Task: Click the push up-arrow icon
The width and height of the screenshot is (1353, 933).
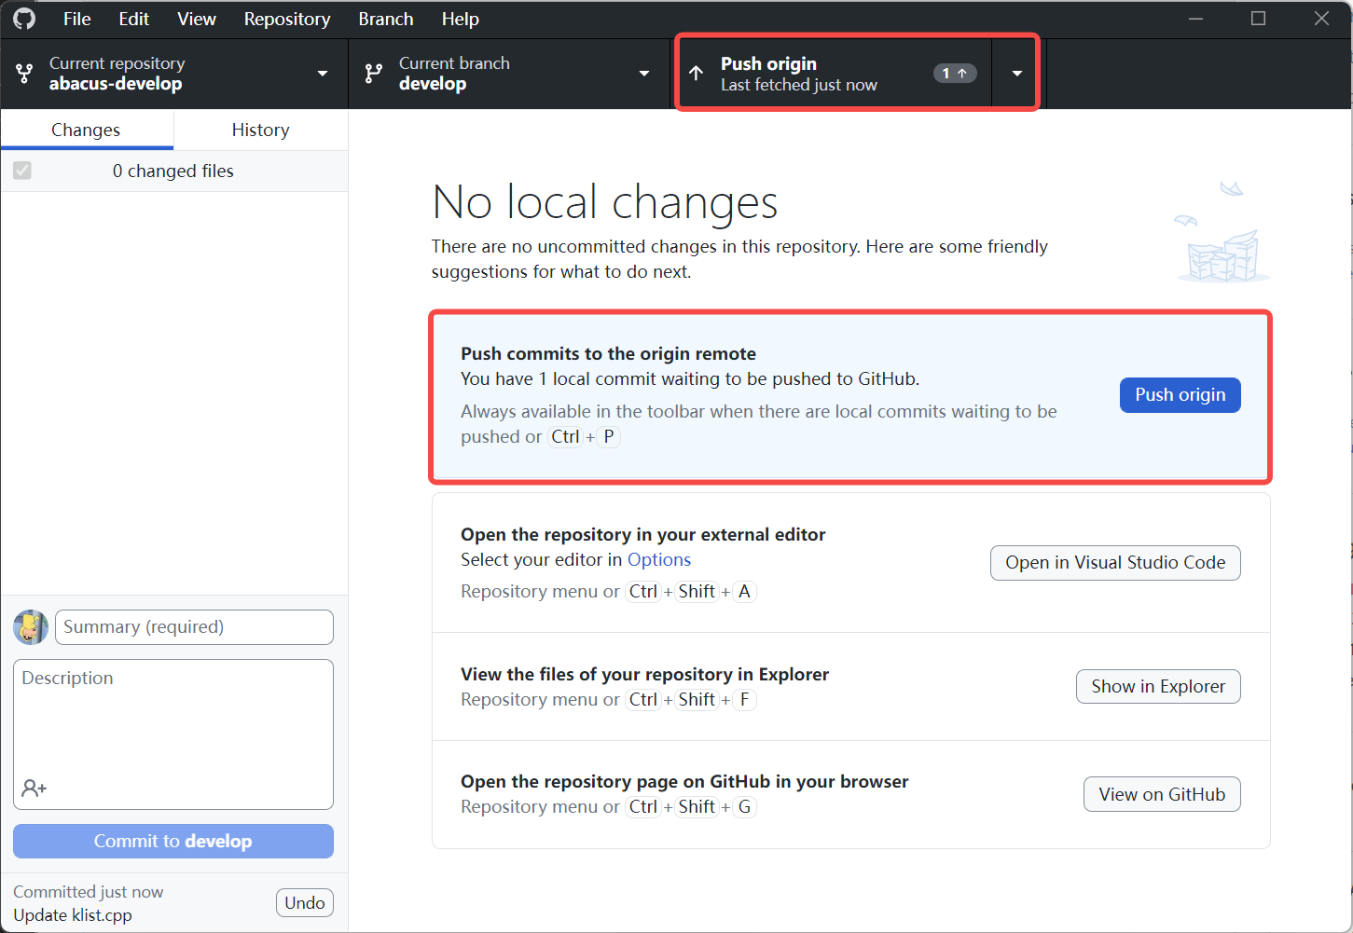Action: coord(697,74)
